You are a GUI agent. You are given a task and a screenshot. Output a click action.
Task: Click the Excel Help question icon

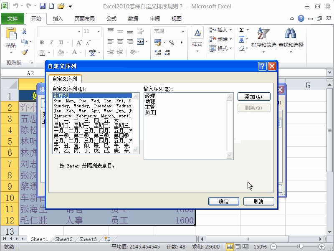pos(301,18)
